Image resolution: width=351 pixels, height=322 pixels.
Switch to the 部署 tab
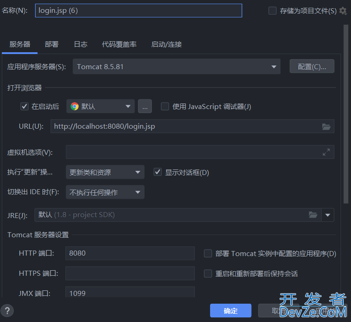[x=52, y=44]
